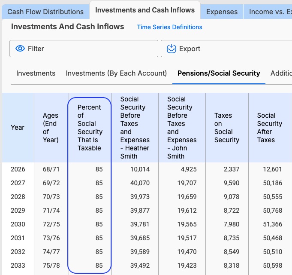Switch to Expenses tab
This screenshot has width=292, height=275.
222,12
